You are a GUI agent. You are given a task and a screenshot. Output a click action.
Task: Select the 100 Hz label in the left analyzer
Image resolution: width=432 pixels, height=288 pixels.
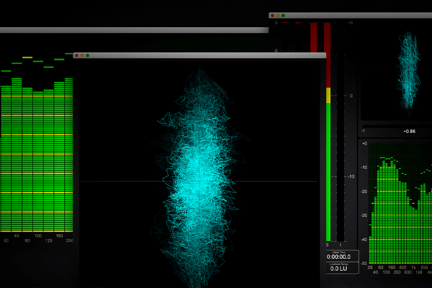(x=38, y=236)
